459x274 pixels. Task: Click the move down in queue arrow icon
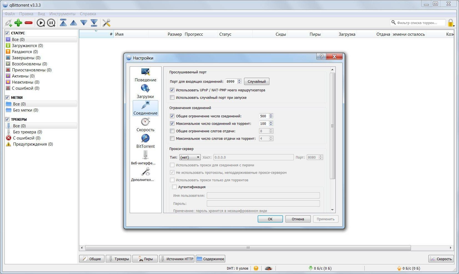click(84, 23)
